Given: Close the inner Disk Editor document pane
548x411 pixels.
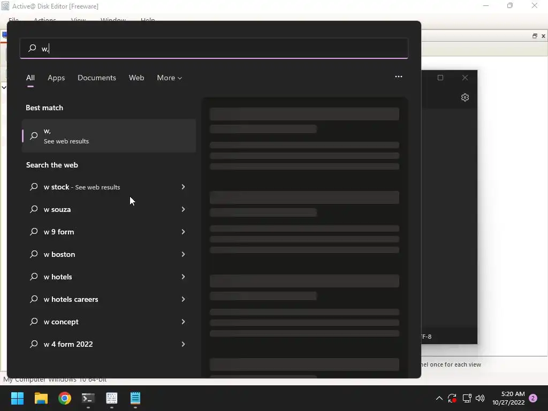Looking at the screenshot, I should coord(543,36).
